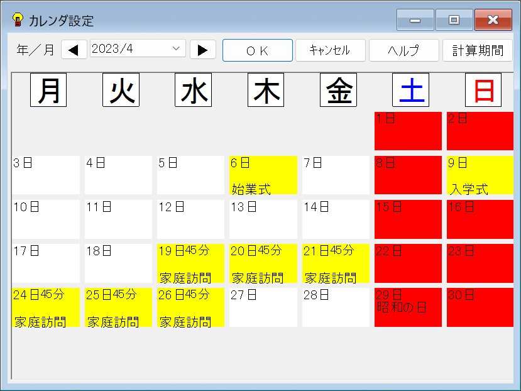Image resolution: width=521 pixels, height=391 pixels.
Task: Select the red 8日 cell
Action: click(x=408, y=175)
